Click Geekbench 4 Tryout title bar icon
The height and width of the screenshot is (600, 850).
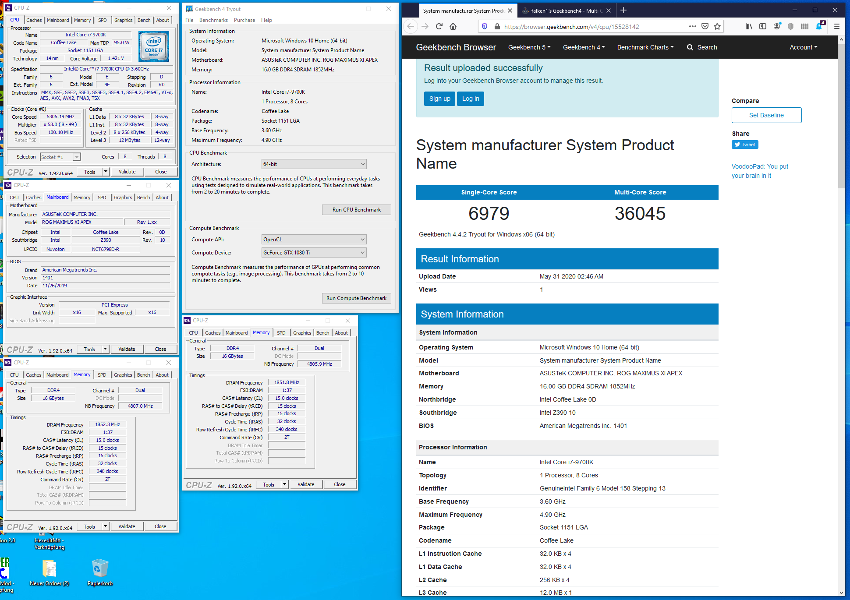189,9
